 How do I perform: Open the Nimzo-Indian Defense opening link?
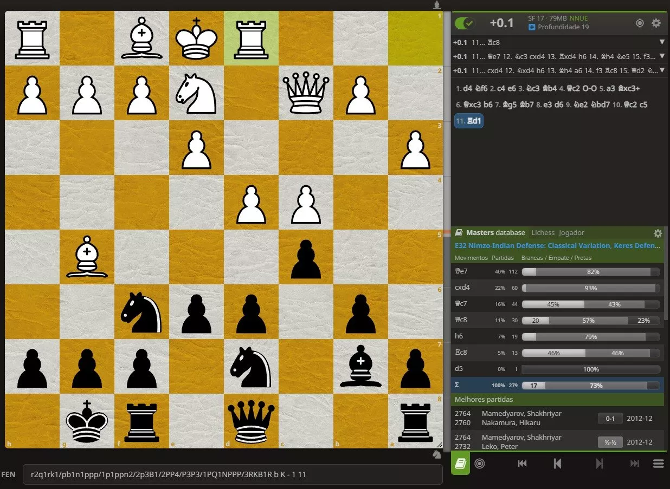(x=557, y=246)
